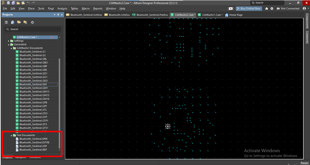Pin the Projects panel with pushpin
The height and width of the screenshot is (165, 310).
[58, 15]
